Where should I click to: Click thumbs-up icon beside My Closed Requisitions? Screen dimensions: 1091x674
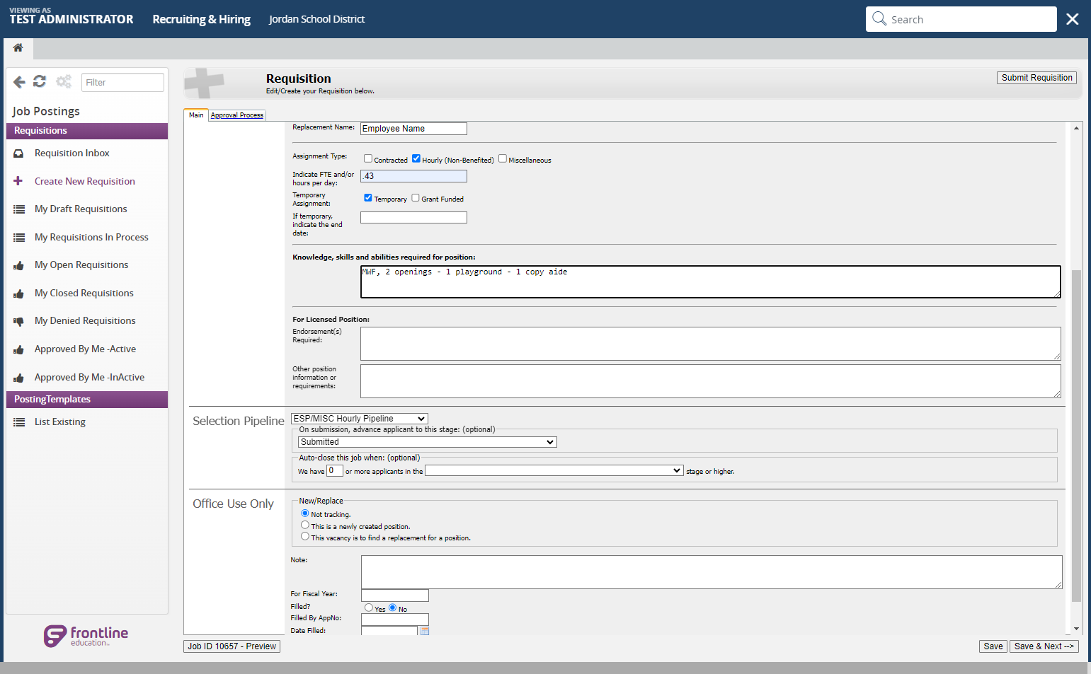coord(19,294)
